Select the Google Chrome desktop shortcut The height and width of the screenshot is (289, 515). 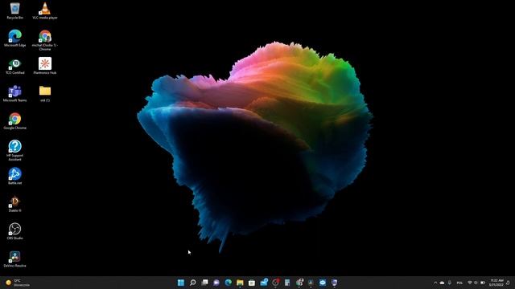point(14,121)
